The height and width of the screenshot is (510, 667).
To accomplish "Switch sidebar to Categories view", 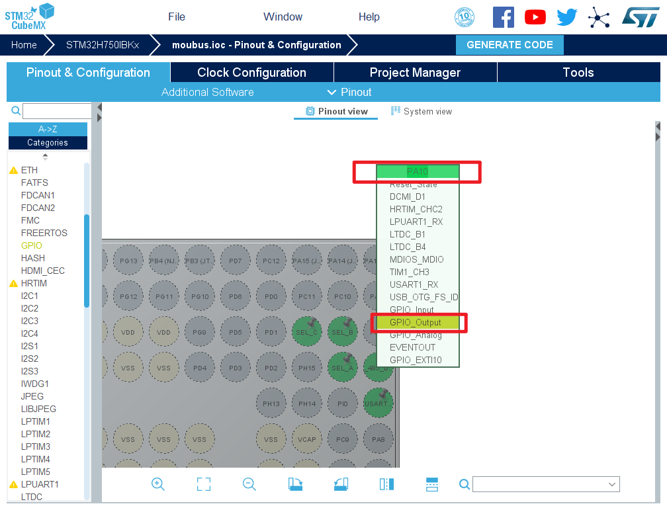I will coord(48,142).
